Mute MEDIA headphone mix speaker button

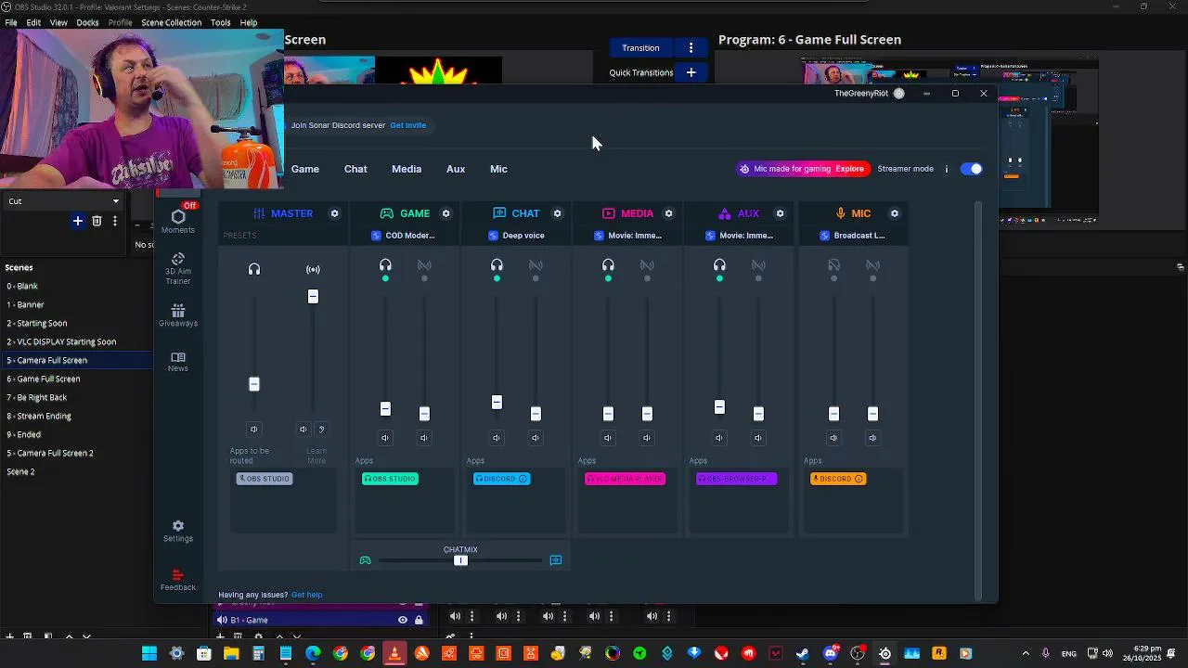608,438
